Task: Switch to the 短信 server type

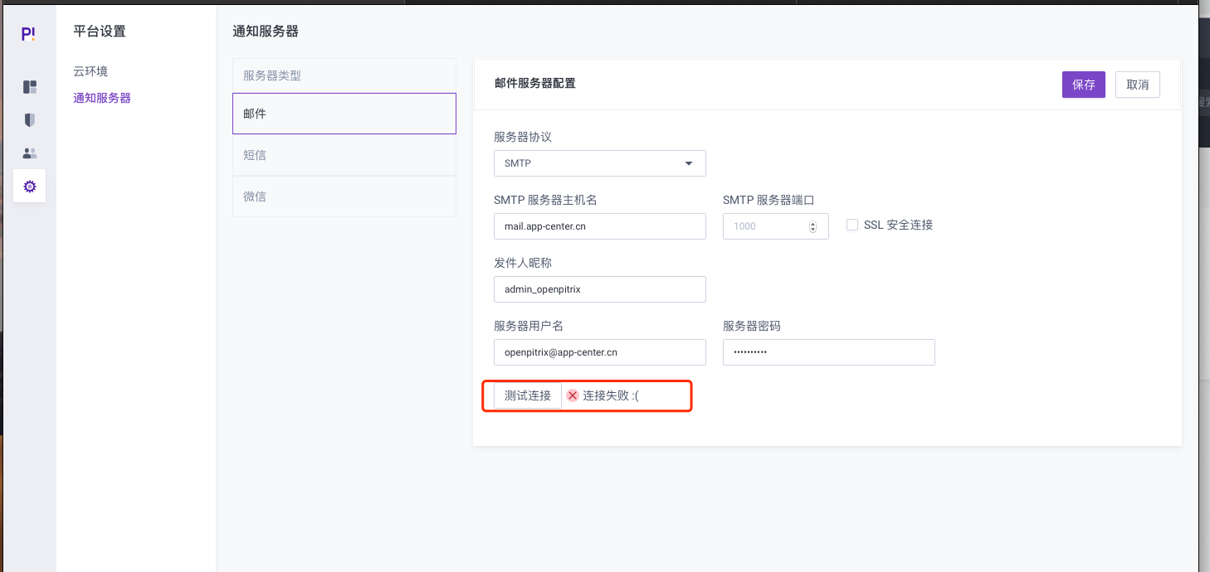Action: click(x=344, y=155)
